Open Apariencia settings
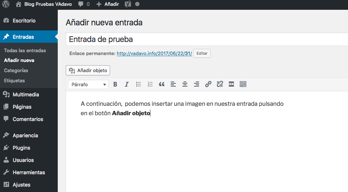Image resolution: width=348 pixels, height=192 pixels. click(25, 135)
